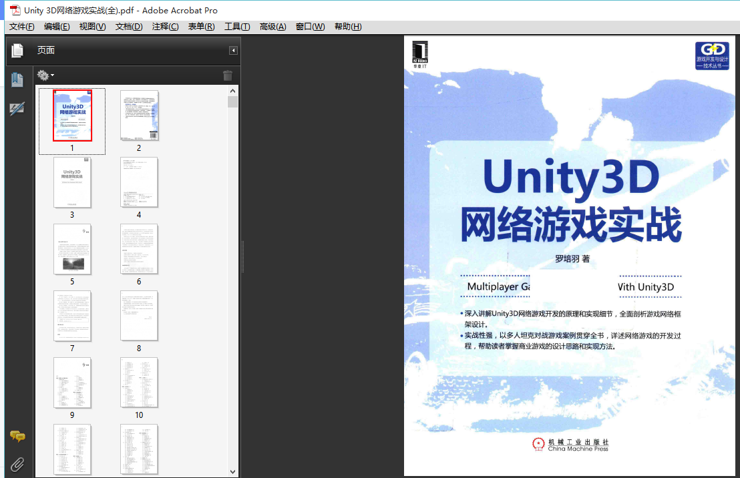
Task: Click the GD series badge on cover
Action: click(x=712, y=55)
